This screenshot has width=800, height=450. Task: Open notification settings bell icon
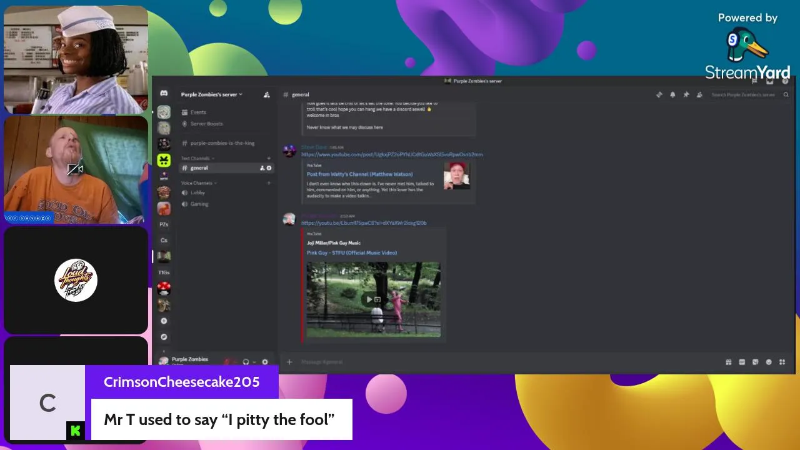(x=672, y=94)
